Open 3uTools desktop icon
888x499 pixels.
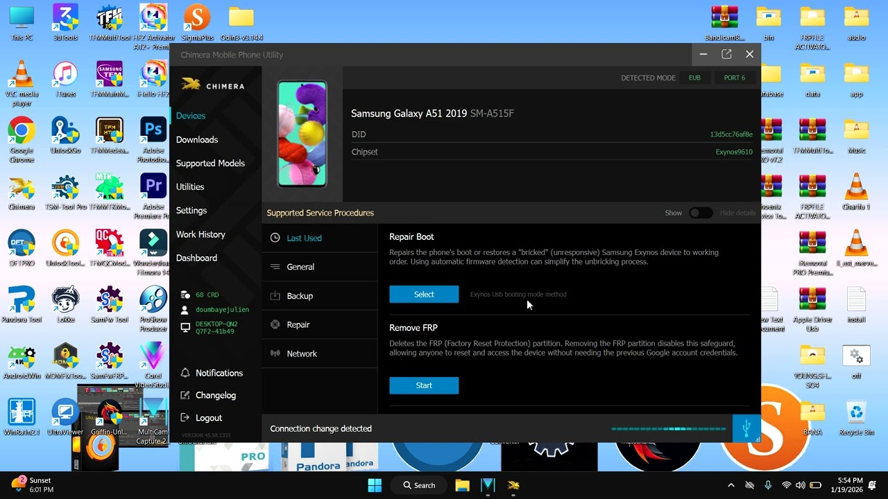pyautogui.click(x=65, y=23)
